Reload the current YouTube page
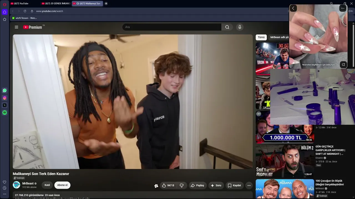This screenshot has height=199, width=355. tap(25, 11)
